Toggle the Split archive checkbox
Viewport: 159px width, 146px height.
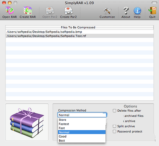click(115, 126)
